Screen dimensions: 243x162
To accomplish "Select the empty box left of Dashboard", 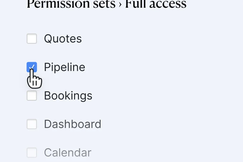I will pos(32,124).
